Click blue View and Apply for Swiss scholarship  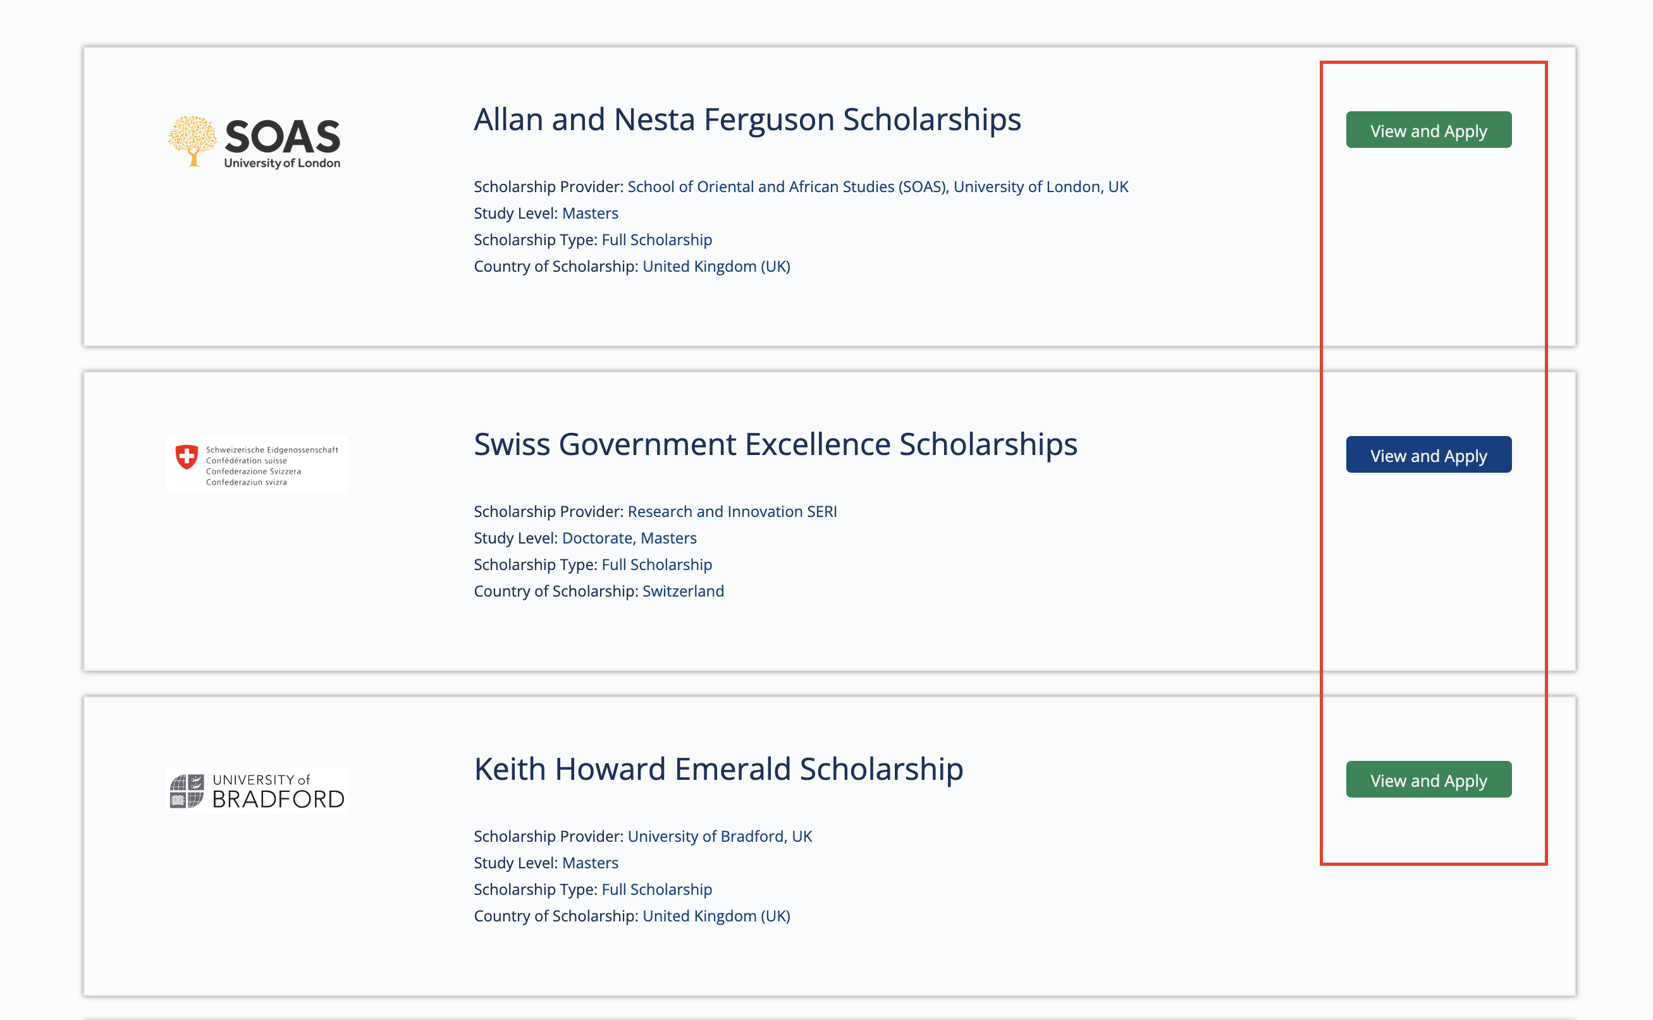(1429, 454)
